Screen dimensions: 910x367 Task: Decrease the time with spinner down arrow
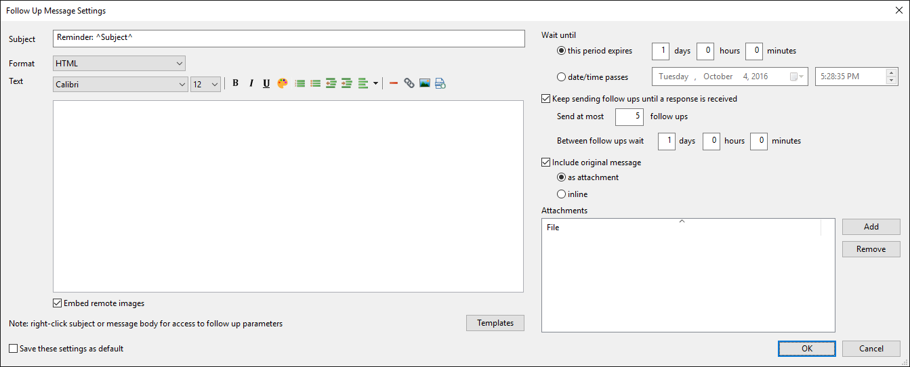[892, 81]
